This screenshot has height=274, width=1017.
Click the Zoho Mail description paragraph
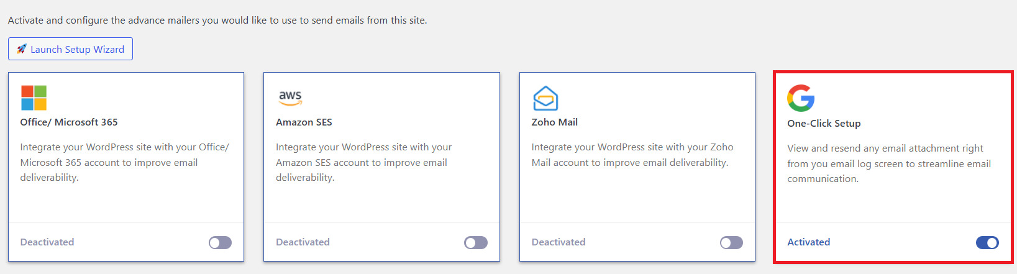click(632, 155)
